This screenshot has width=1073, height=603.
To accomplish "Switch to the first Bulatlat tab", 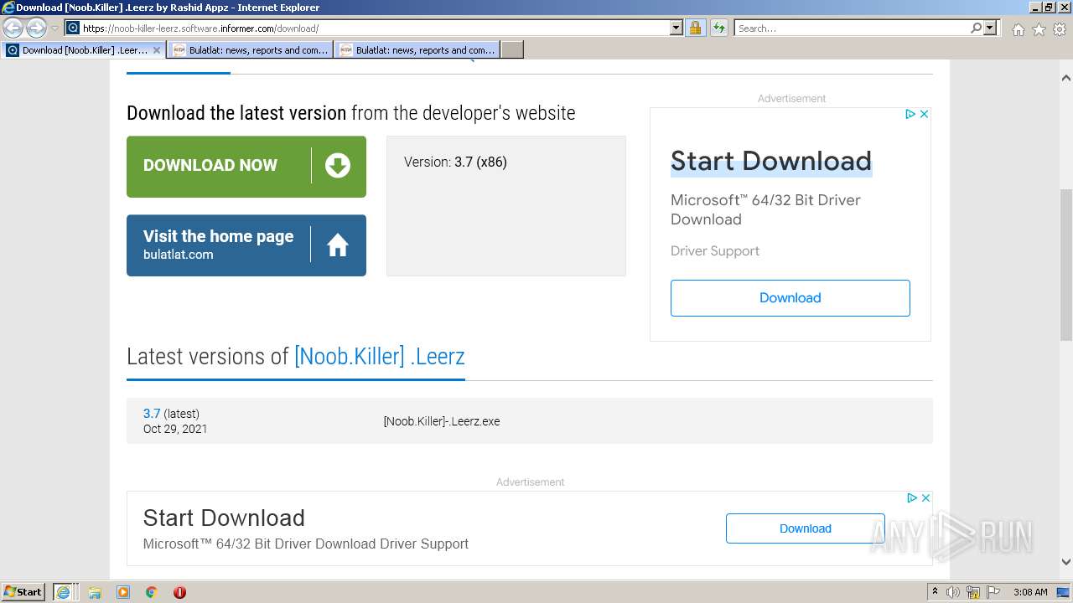I will [x=250, y=50].
